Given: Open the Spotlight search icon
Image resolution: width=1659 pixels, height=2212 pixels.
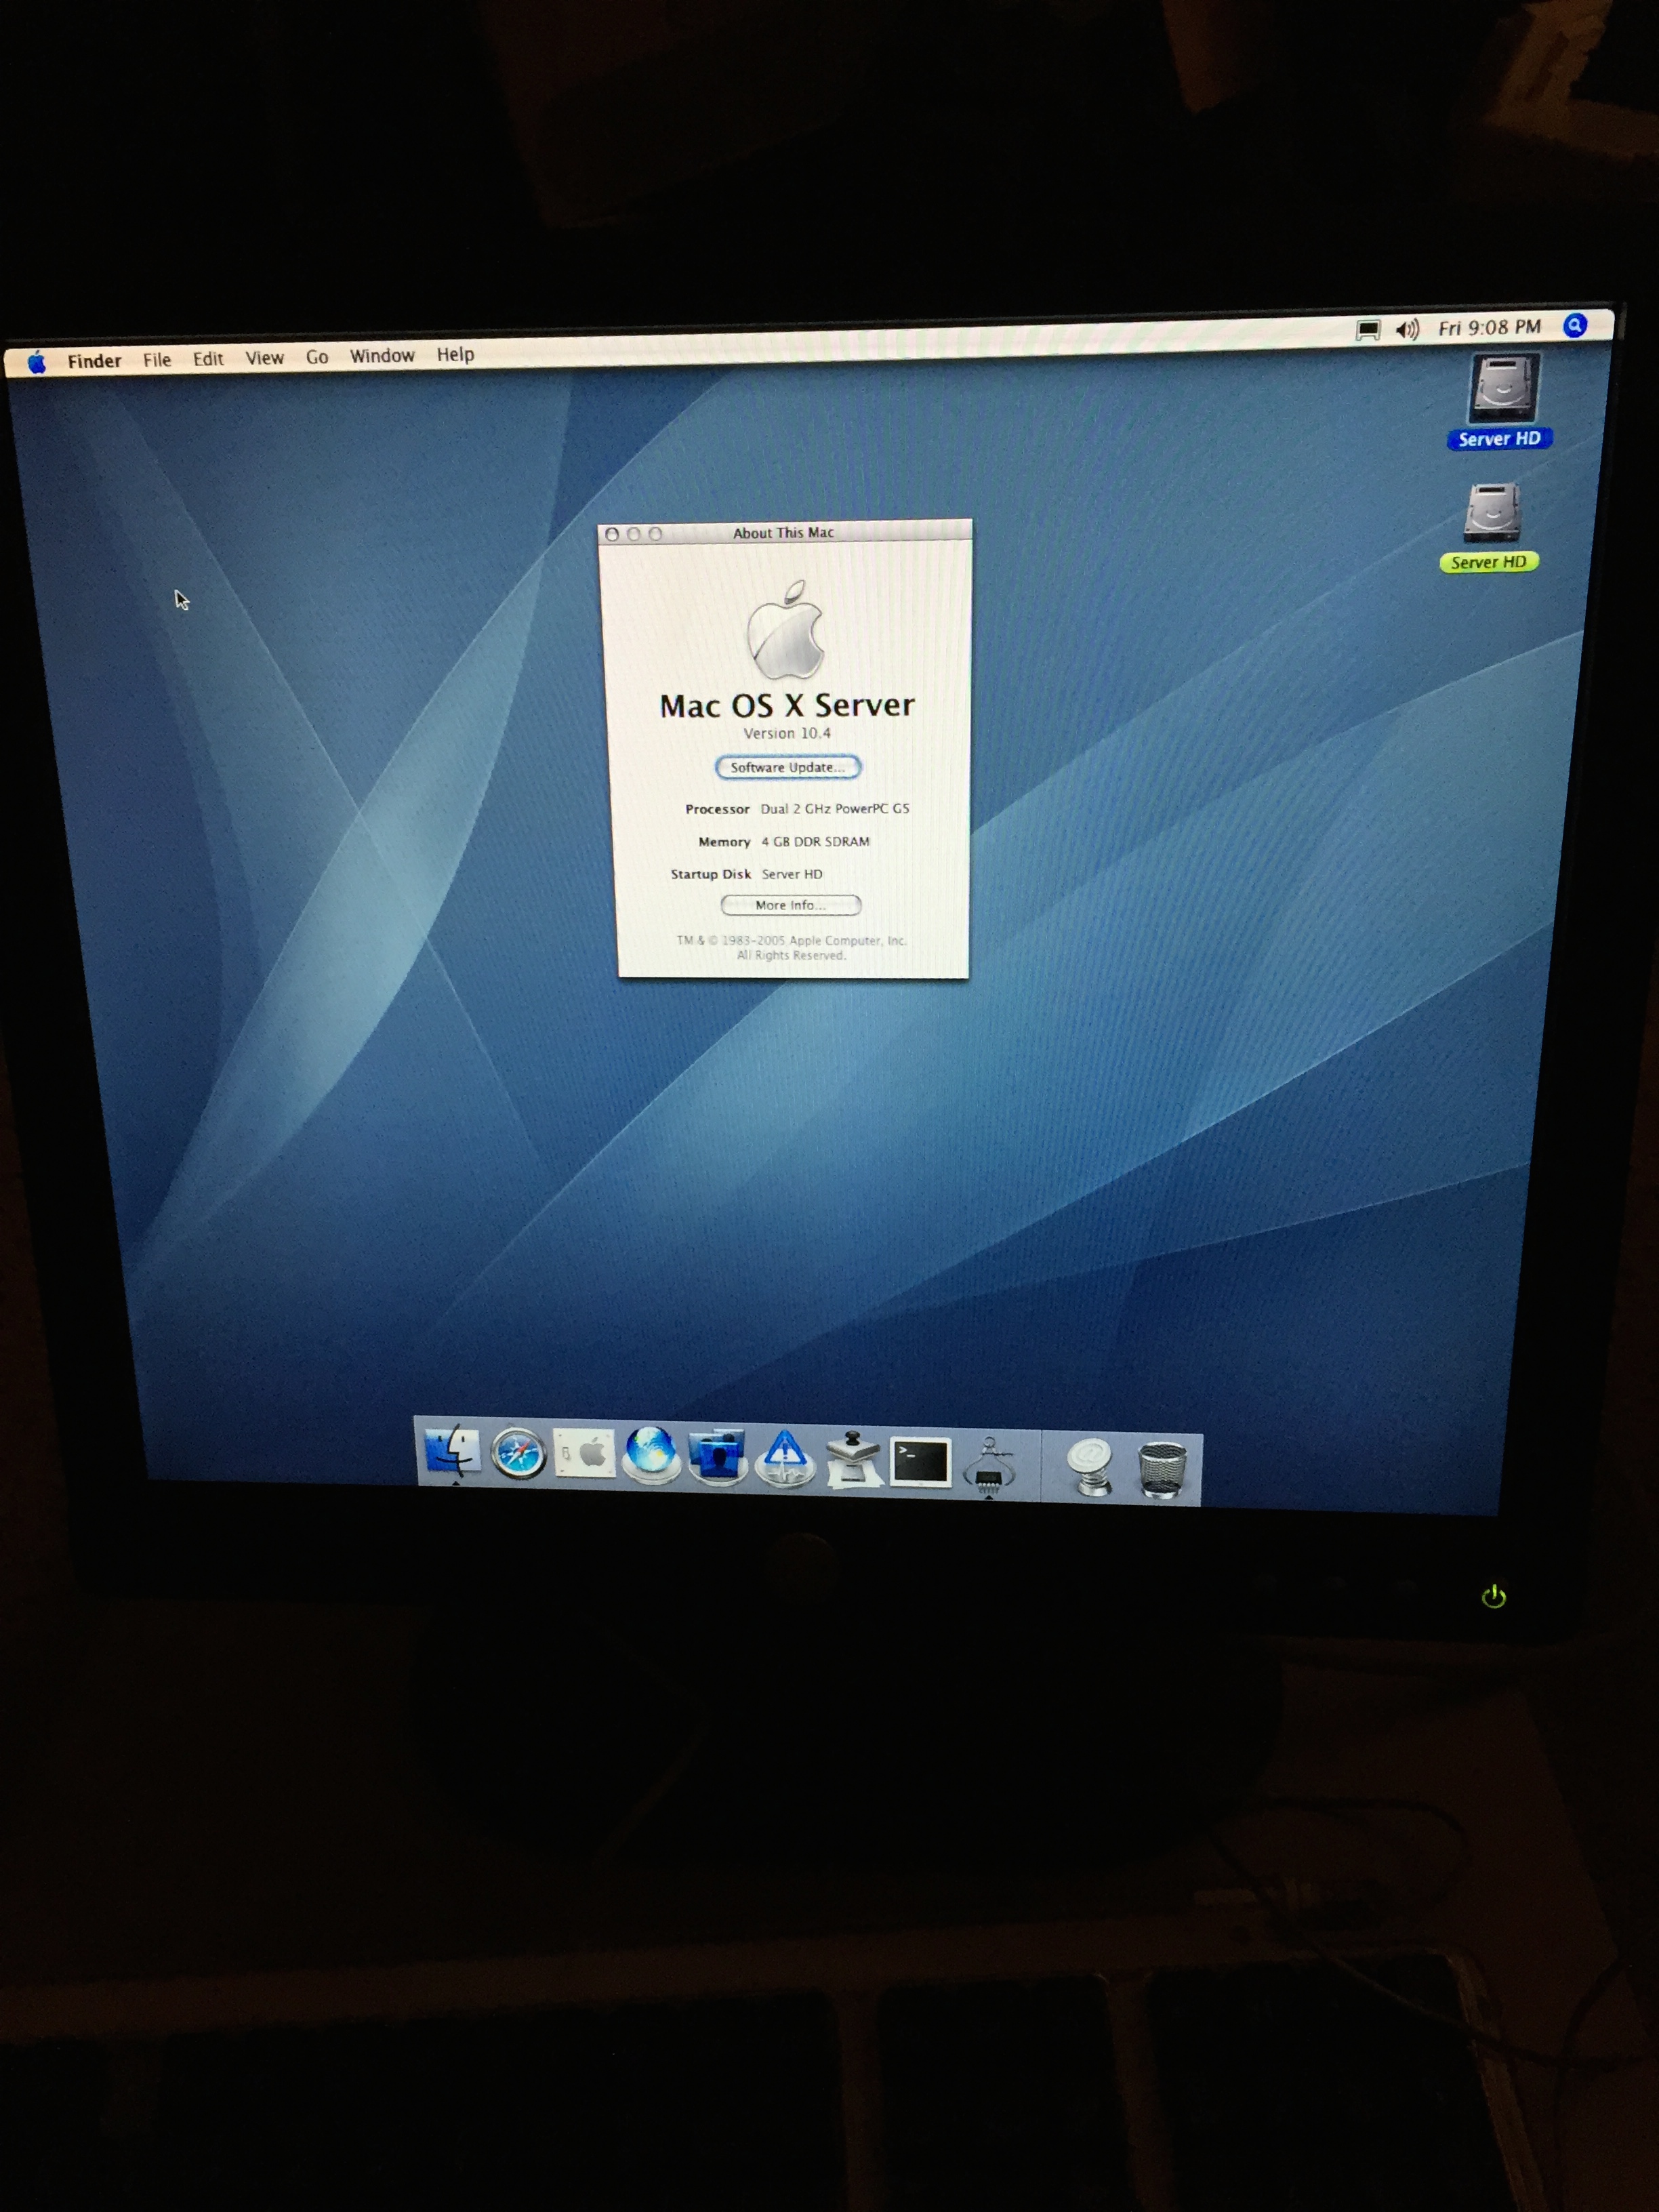Looking at the screenshot, I should [x=1575, y=326].
